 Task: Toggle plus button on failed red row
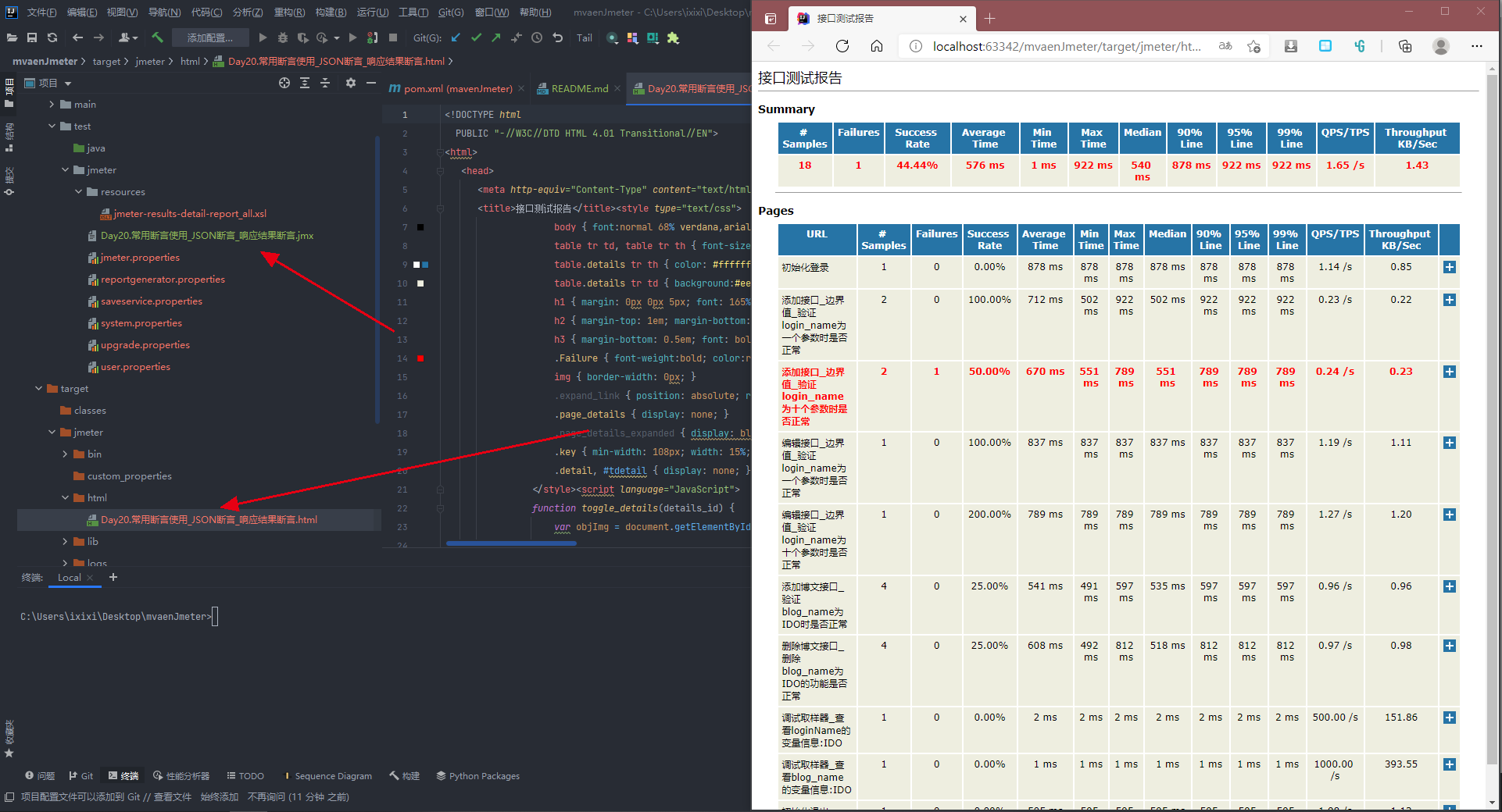pyautogui.click(x=1449, y=372)
